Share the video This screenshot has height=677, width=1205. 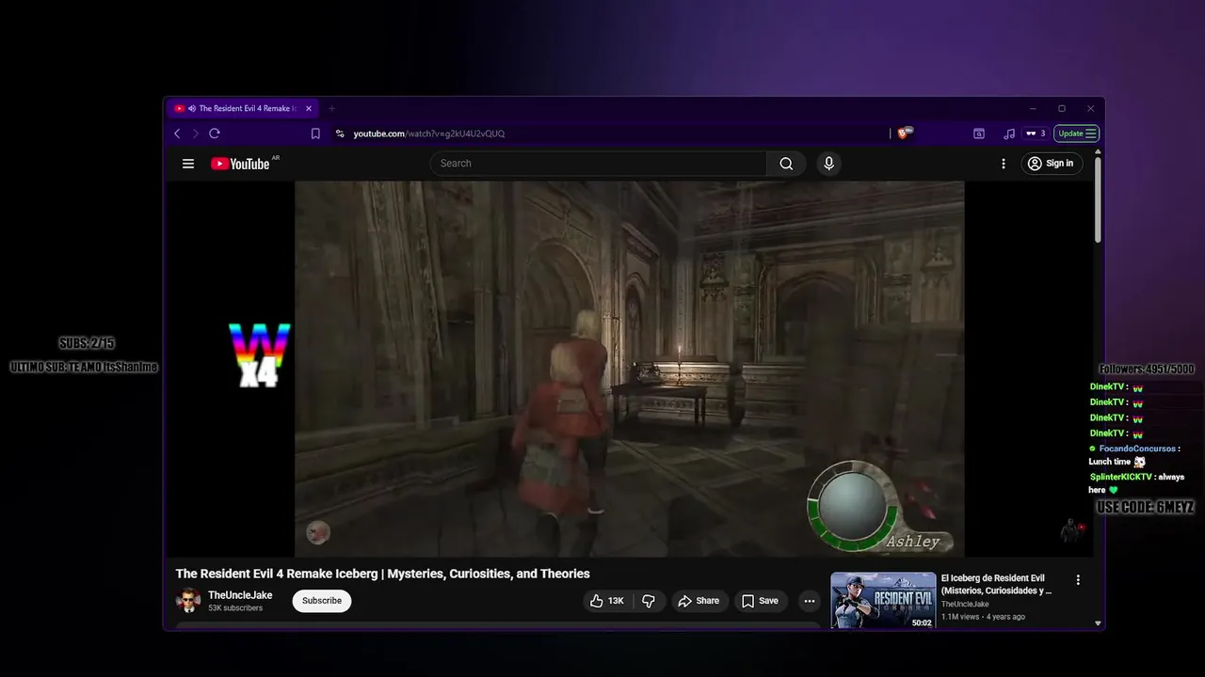(x=699, y=601)
